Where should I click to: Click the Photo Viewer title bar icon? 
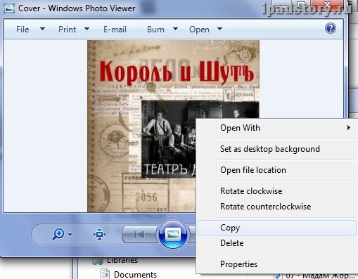[x=9, y=8]
